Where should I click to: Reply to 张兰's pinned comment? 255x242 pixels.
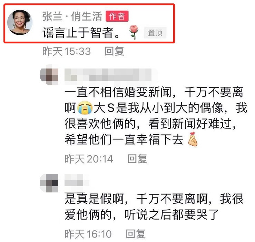[x=114, y=51]
